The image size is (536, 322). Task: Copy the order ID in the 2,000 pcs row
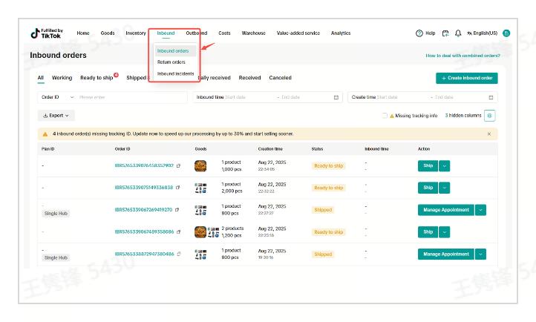(x=177, y=188)
